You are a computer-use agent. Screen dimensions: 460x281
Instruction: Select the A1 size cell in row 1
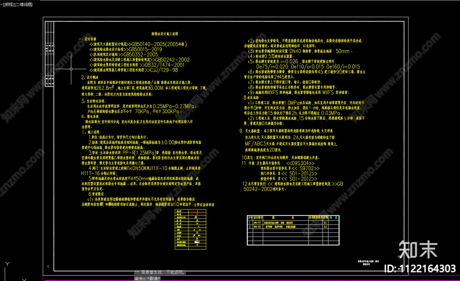(325, 223)
